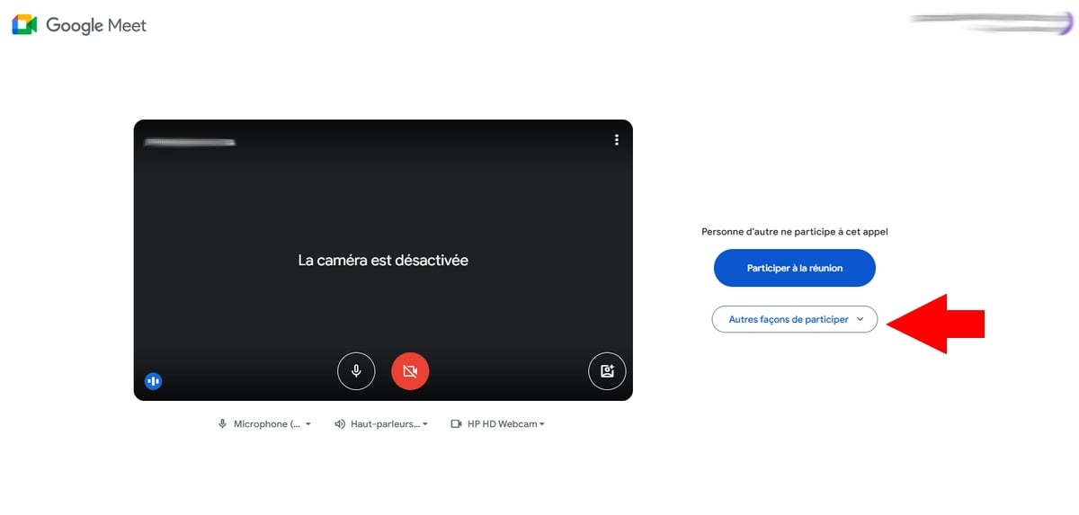Image resolution: width=1079 pixels, height=515 pixels.
Task: Open the 'Autres façons de participer' menu
Action: [x=789, y=319]
